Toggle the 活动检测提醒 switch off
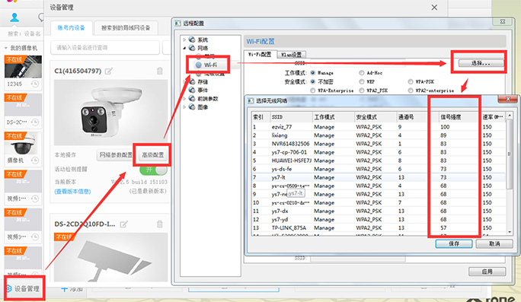Screen dimensions: 521x302 [153, 170]
